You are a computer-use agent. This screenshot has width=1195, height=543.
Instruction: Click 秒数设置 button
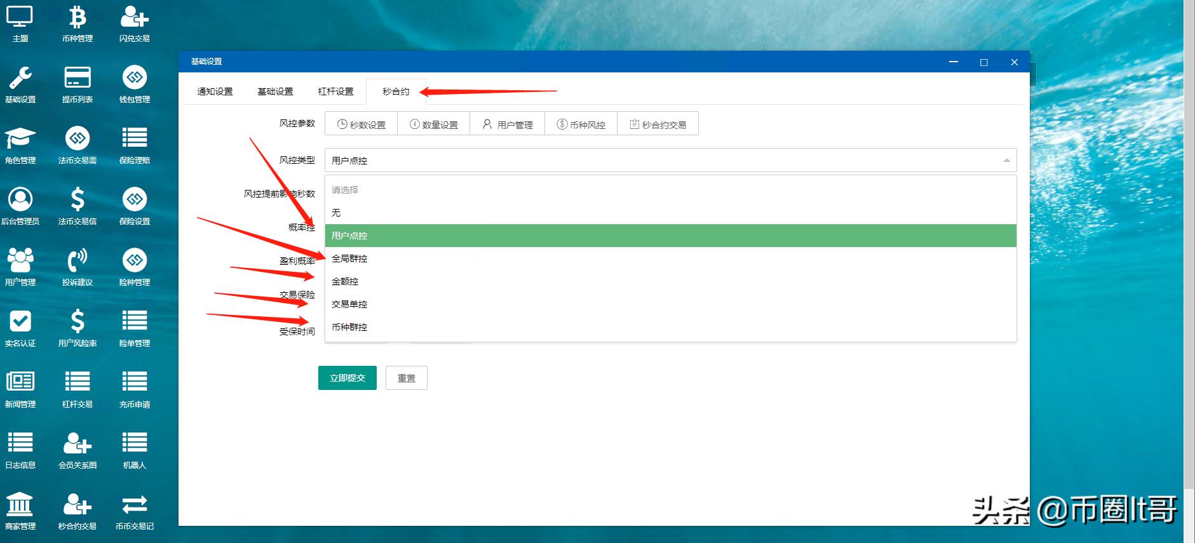coord(361,124)
